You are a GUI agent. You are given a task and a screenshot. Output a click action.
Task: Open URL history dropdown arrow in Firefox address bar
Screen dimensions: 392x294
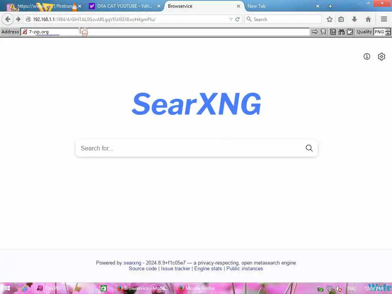tap(231, 19)
